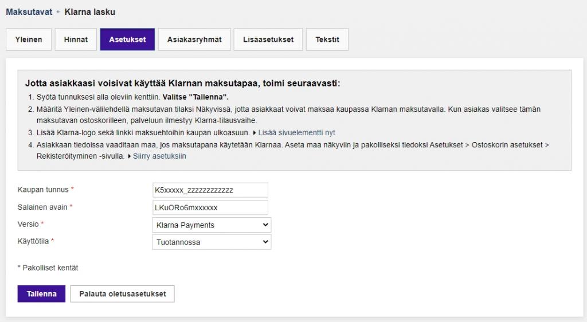Click the Versio label text
587x322 pixels.
pos(28,224)
